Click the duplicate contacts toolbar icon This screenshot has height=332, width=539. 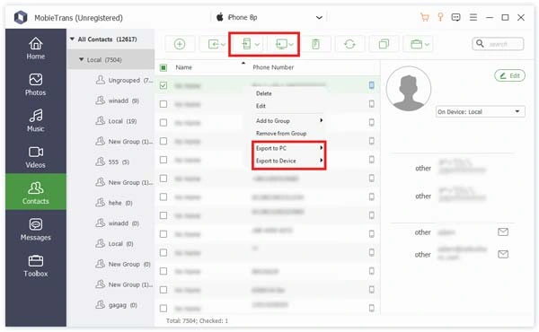click(384, 44)
